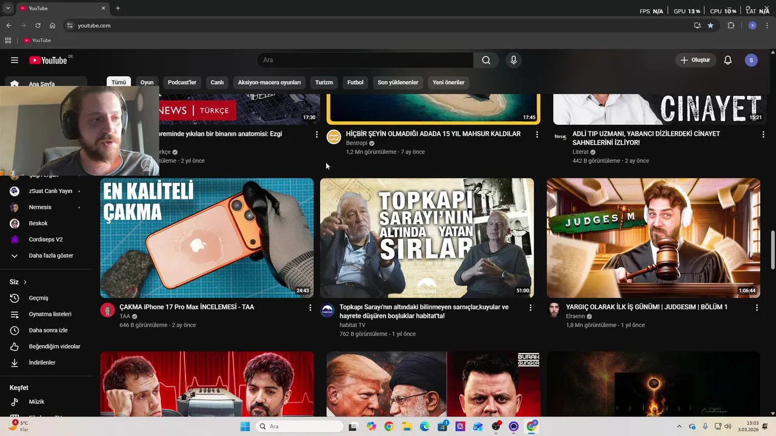The image size is (776, 436).
Task: Open the YouTube bookmark in bookmarks bar
Action: click(x=38, y=41)
